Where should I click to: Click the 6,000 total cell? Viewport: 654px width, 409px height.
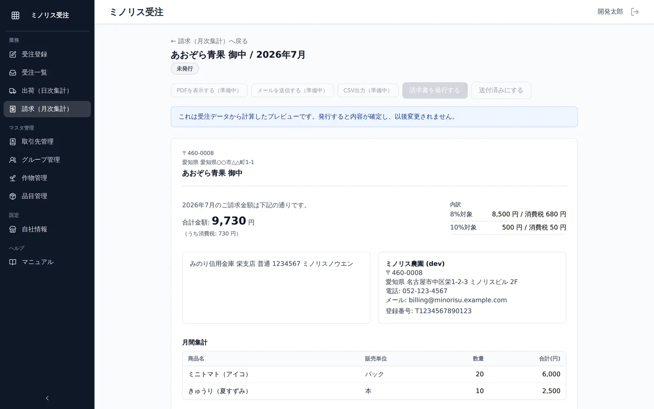551,374
